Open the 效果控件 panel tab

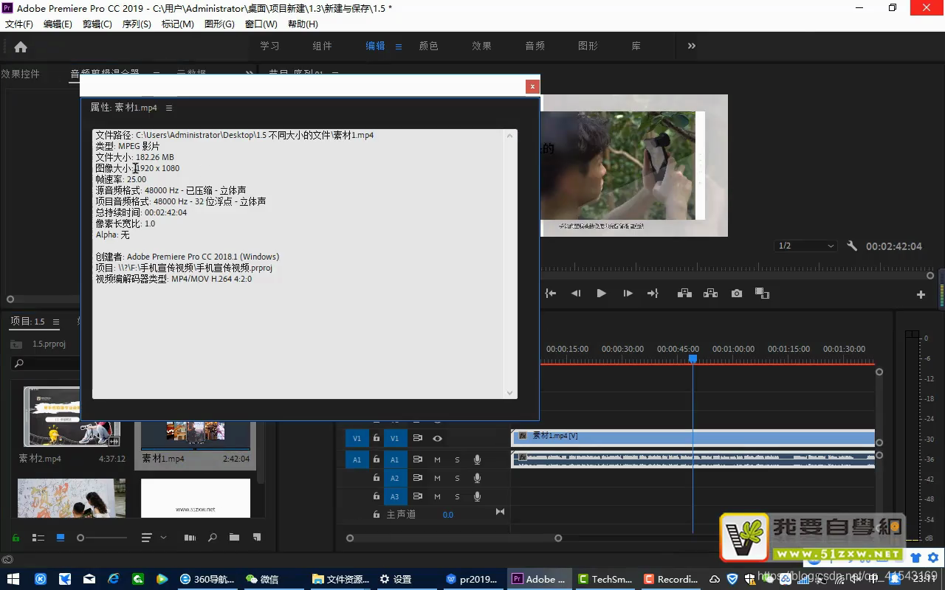(21, 74)
